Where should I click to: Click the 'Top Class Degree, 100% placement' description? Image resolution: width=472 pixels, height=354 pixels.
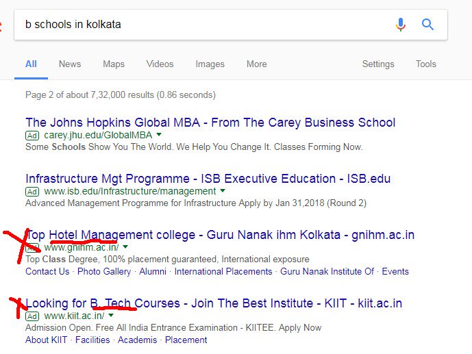point(167,260)
